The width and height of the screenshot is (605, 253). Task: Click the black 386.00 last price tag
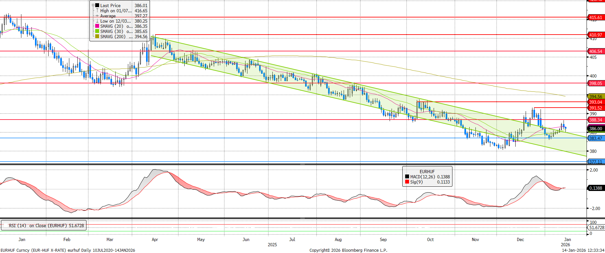tap(595, 129)
